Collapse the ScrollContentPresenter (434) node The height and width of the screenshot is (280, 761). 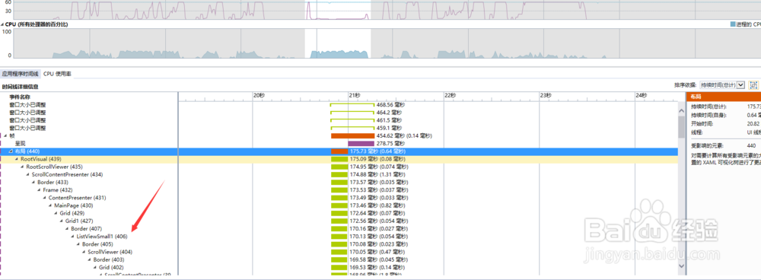pos(28,175)
